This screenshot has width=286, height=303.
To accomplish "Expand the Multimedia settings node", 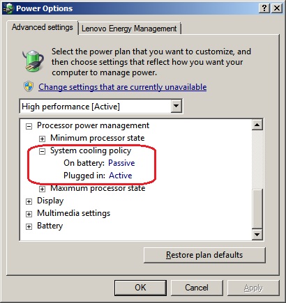I will point(29,214).
